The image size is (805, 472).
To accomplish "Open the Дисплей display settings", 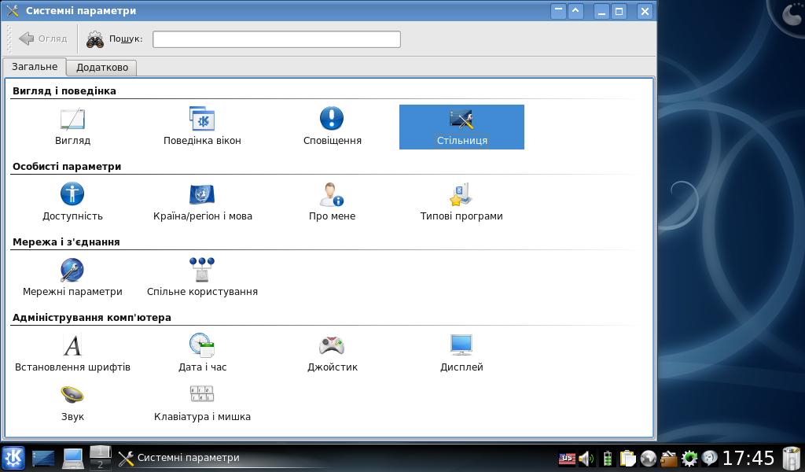I will [461, 353].
